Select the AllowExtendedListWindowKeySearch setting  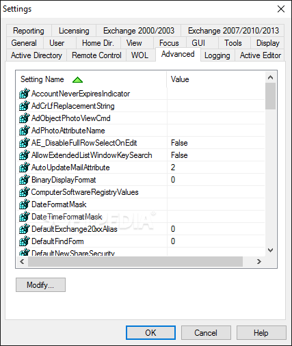141,155
